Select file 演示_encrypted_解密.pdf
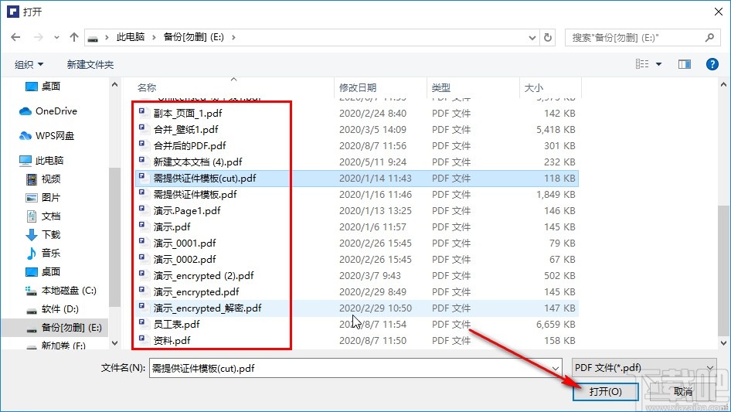 207,308
